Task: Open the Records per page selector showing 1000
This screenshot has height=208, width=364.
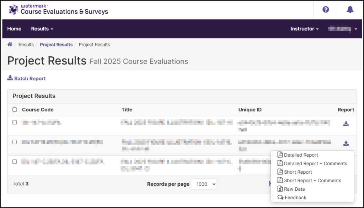Action: click(204, 184)
